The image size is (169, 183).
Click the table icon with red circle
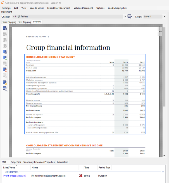click(5, 70)
